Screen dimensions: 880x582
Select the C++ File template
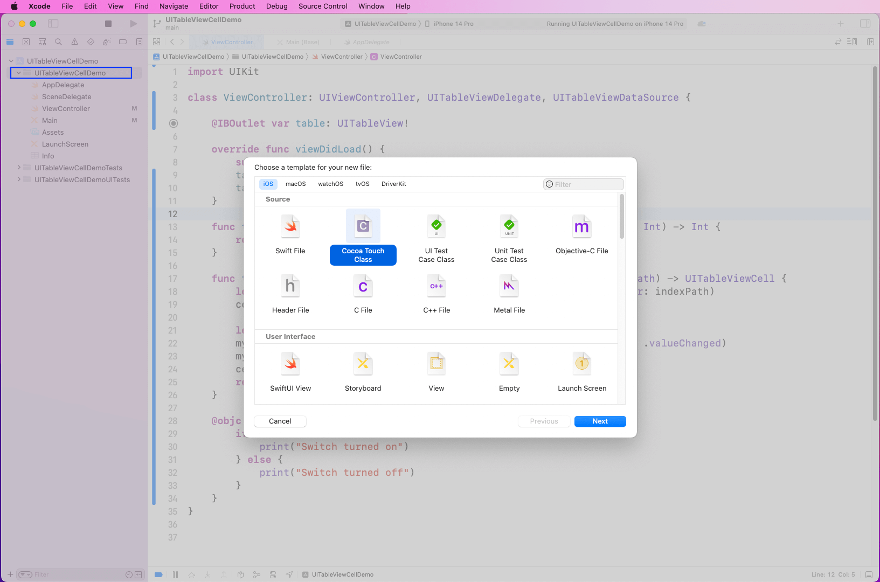[436, 286]
